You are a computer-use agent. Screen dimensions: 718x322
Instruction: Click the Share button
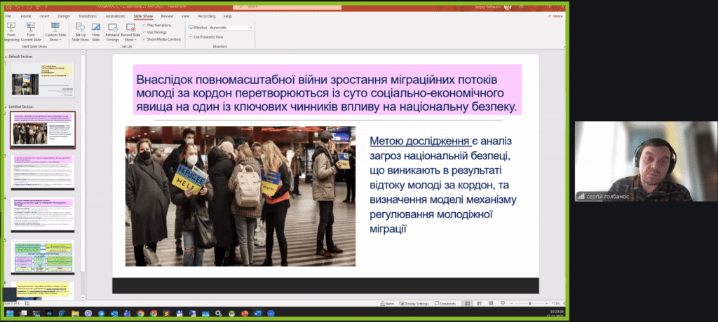coord(554,15)
